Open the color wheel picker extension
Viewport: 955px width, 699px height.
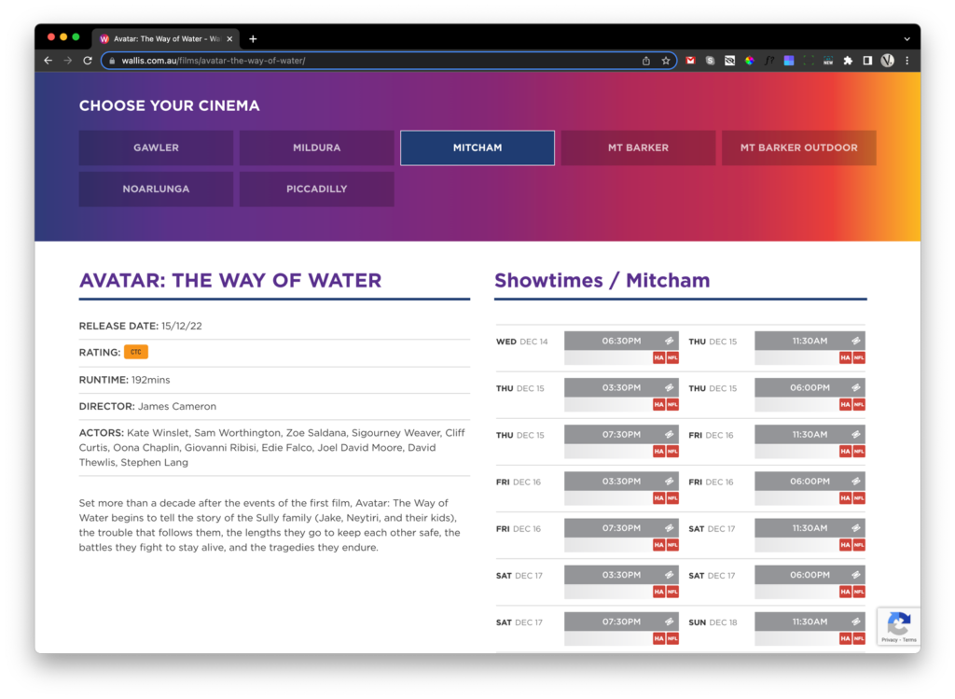(x=749, y=61)
